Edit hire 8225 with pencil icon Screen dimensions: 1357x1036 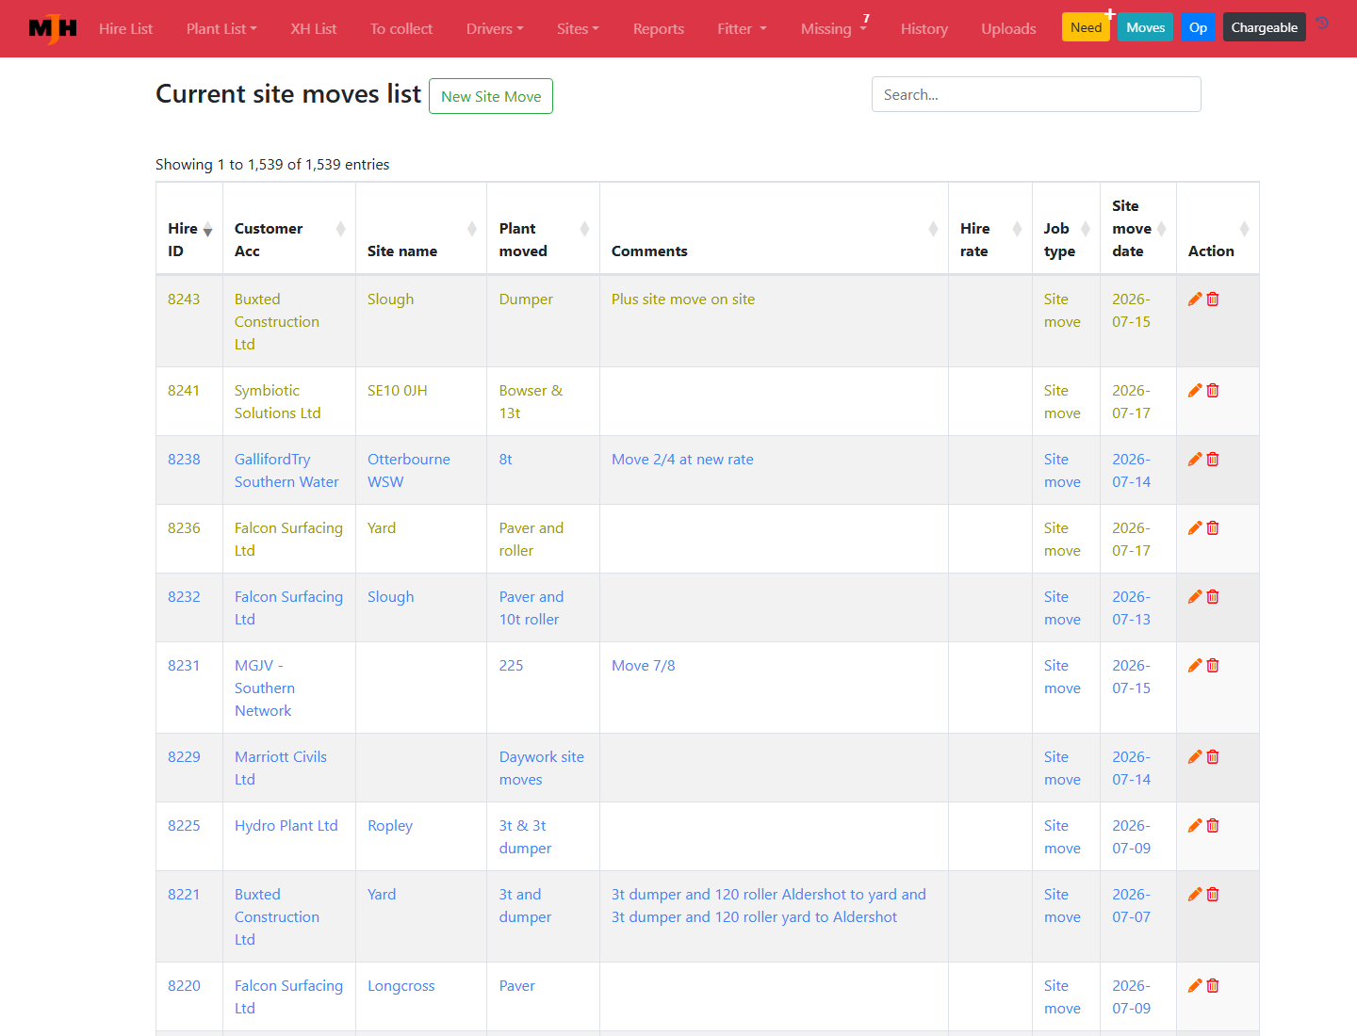(x=1195, y=825)
